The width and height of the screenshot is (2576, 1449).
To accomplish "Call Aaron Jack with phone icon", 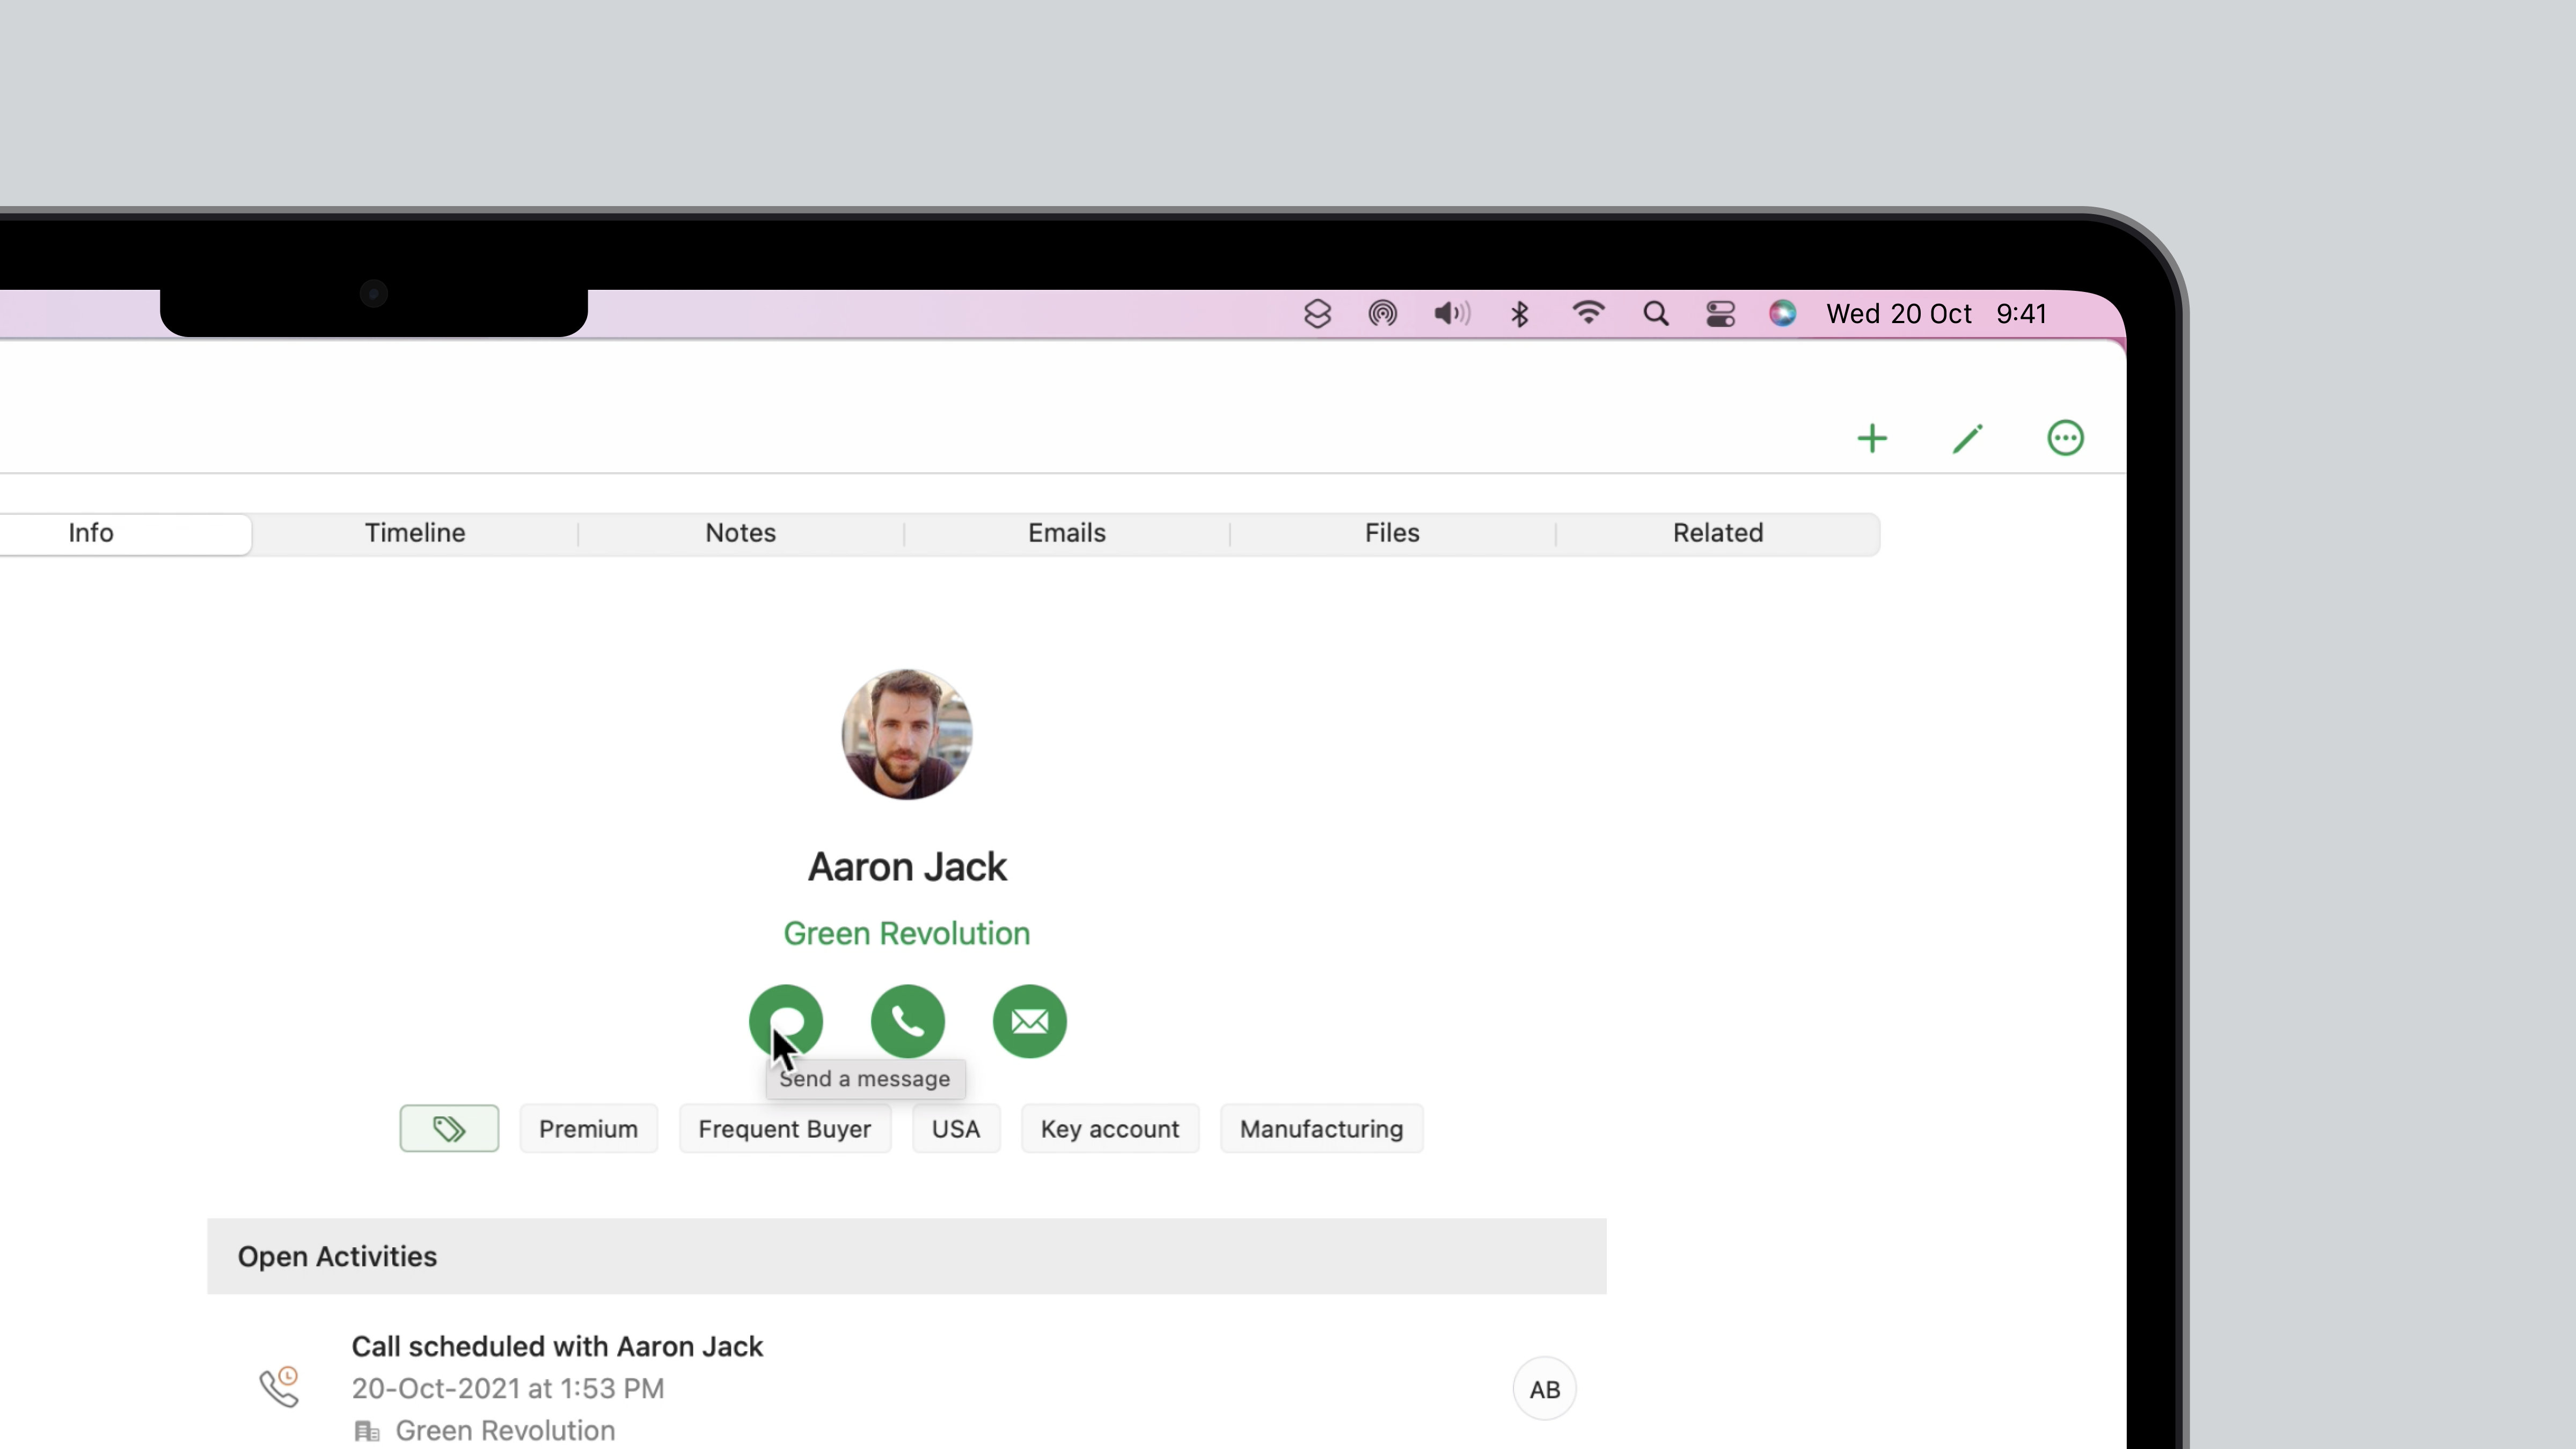I will pyautogui.click(x=907, y=1021).
